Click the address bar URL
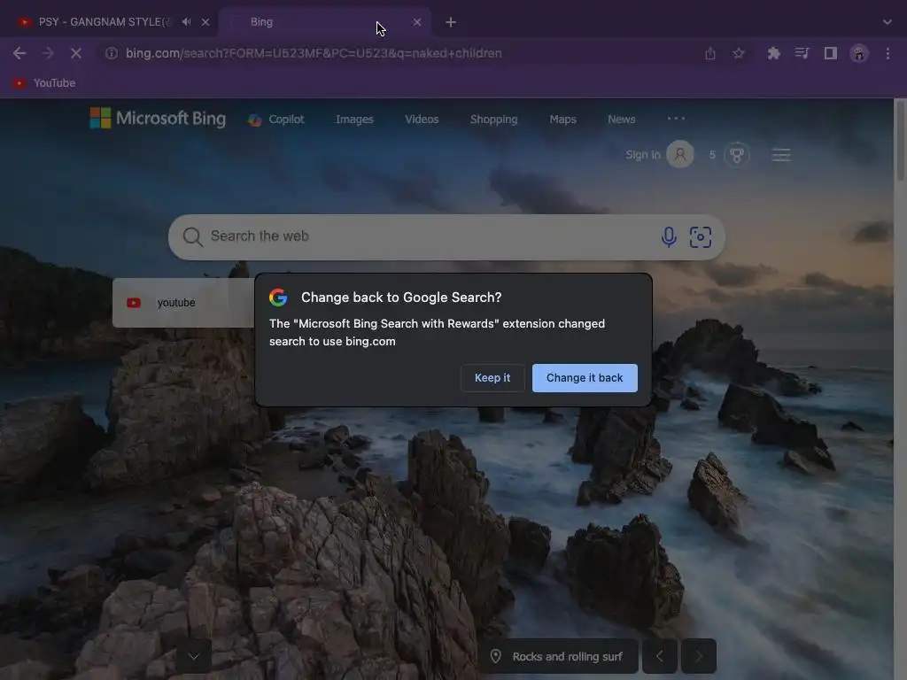The height and width of the screenshot is (680, 907). (x=314, y=53)
